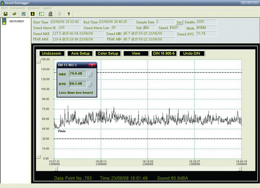Open the File menu
Image resolution: width=260 pixels, height=188 pixels.
click(4, 8)
